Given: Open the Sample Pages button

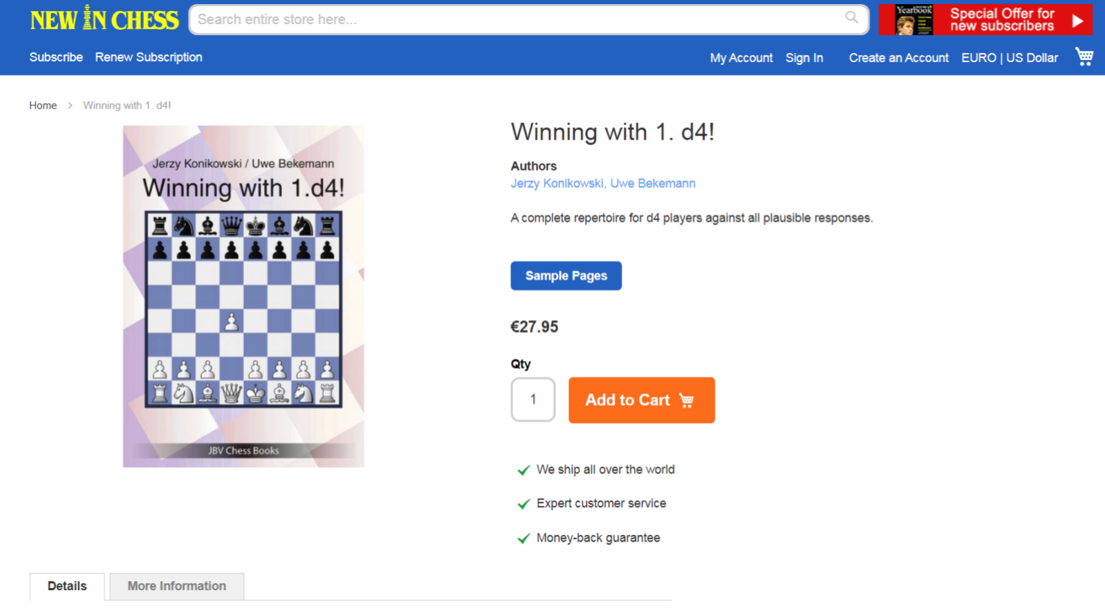Looking at the screenshot, I should click(x=566, y=276).
